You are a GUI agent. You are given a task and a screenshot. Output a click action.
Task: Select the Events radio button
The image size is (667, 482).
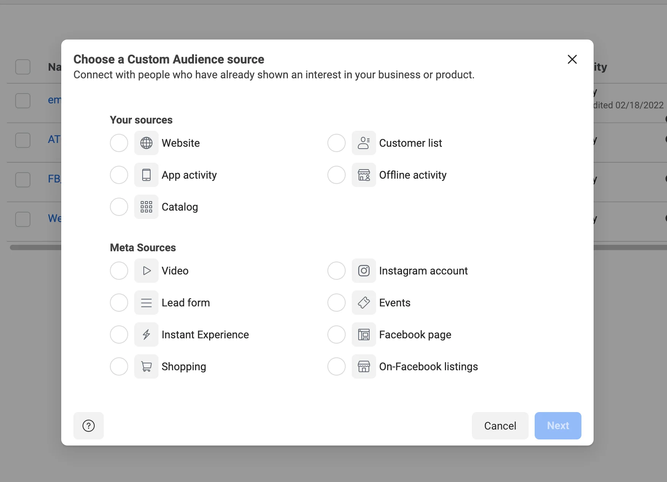[337, 303]
